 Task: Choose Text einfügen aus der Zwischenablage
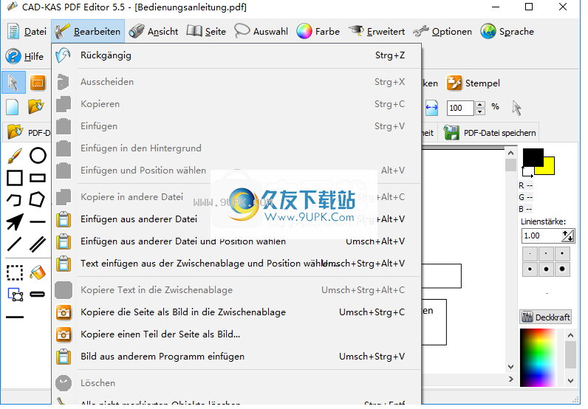pyautogui.click(x=236, y=264)
